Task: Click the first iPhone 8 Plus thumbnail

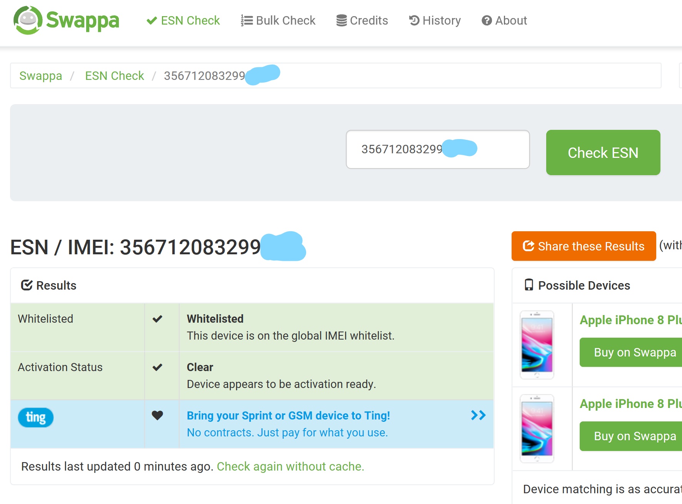Action: [537, 345]
